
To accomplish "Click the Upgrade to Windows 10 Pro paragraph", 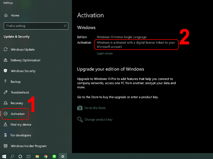I will click(x=126, y=83).
